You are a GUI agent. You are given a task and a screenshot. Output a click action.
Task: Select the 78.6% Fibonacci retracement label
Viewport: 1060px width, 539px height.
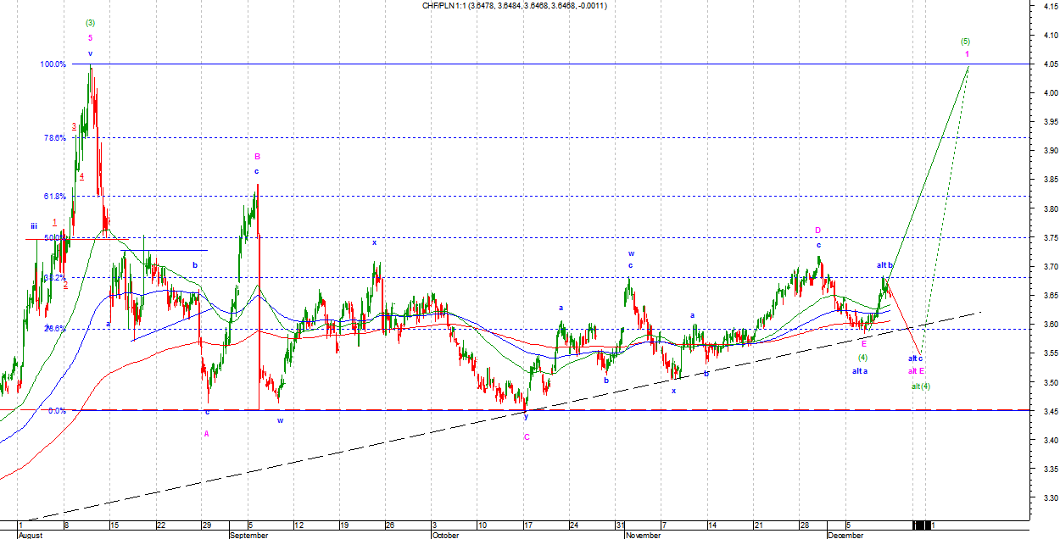tap(54, 138)
